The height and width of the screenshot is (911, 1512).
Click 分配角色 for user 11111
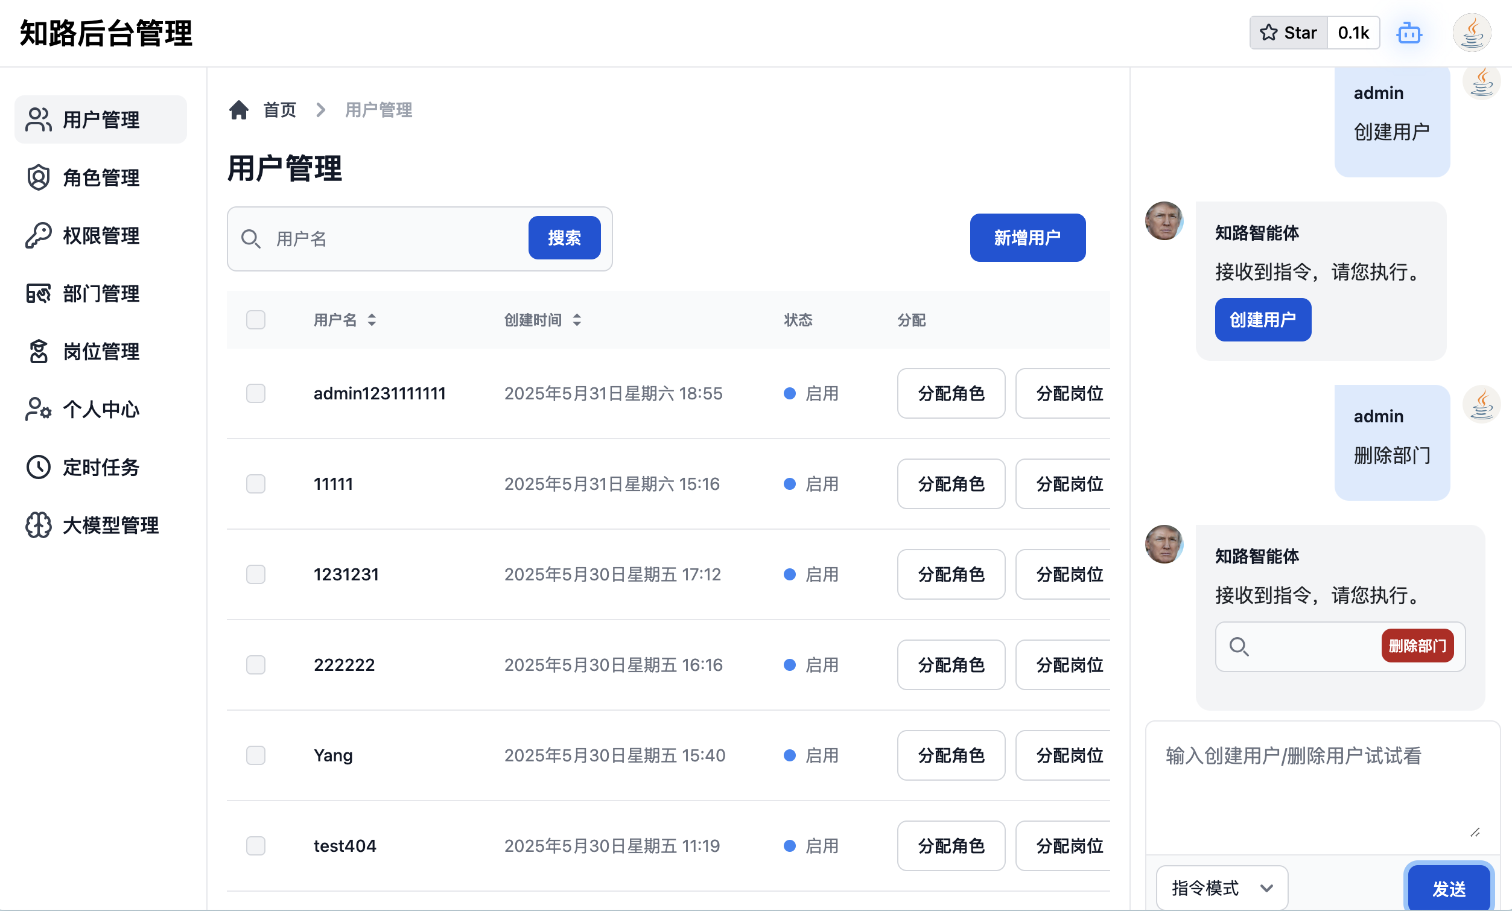pos(950,484)
